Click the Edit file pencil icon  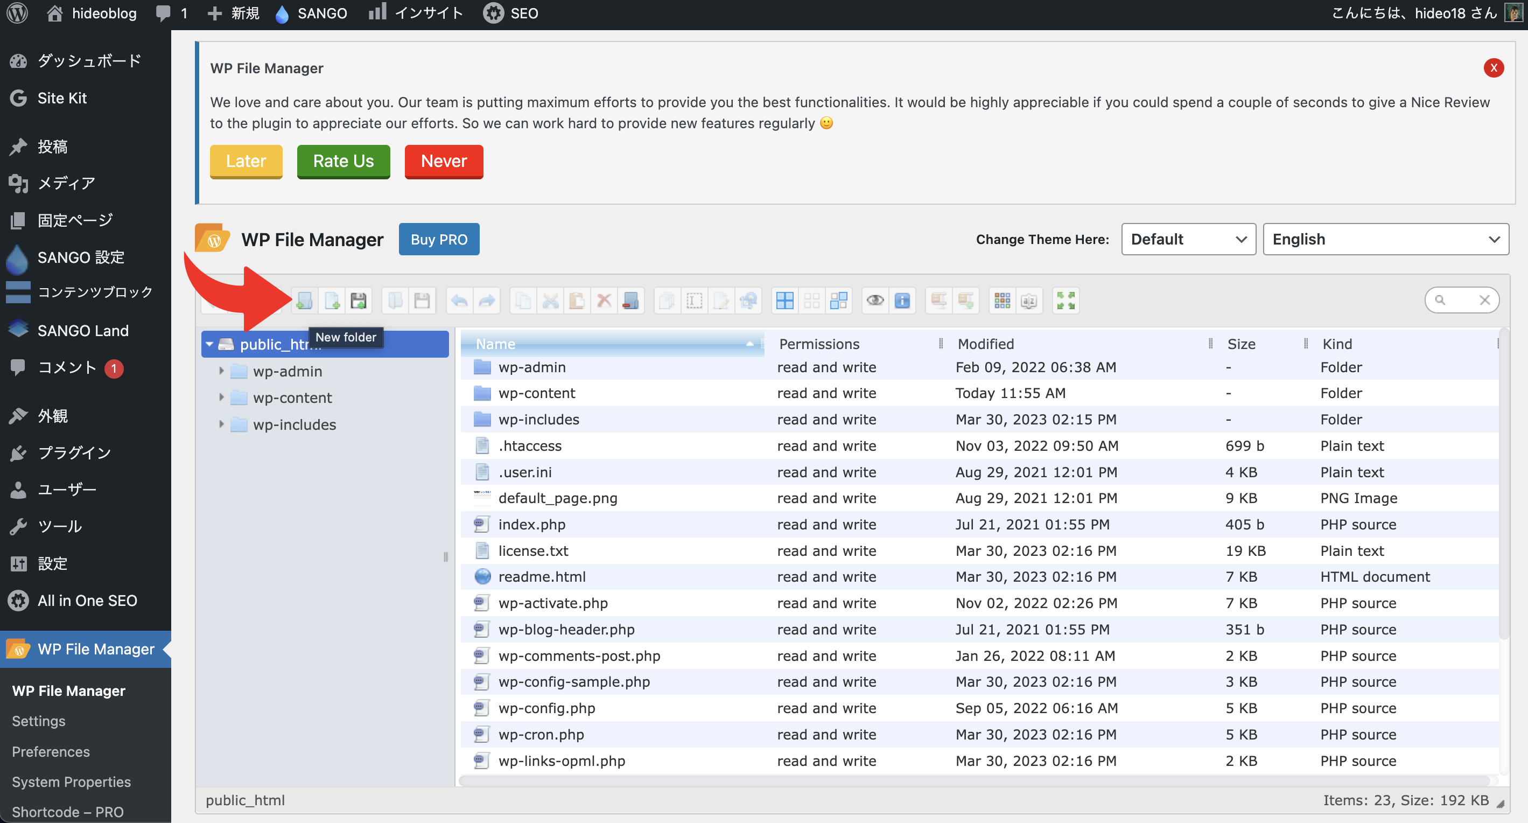[721, 301]
